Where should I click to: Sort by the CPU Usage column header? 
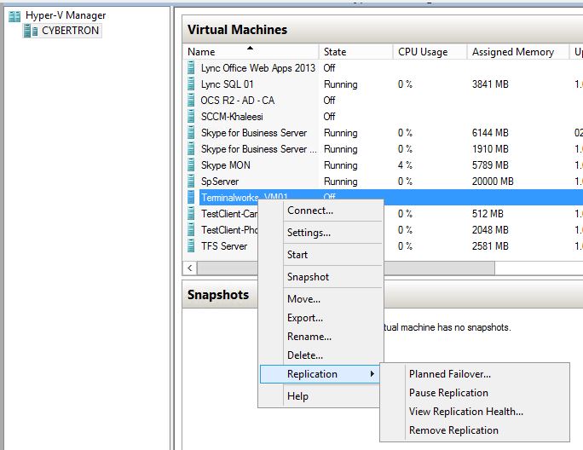[x=430, y=52]
